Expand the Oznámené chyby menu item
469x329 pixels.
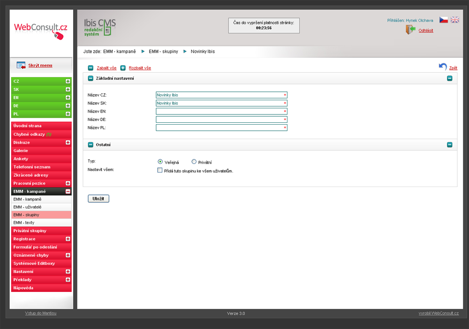[x=68, y=255]
